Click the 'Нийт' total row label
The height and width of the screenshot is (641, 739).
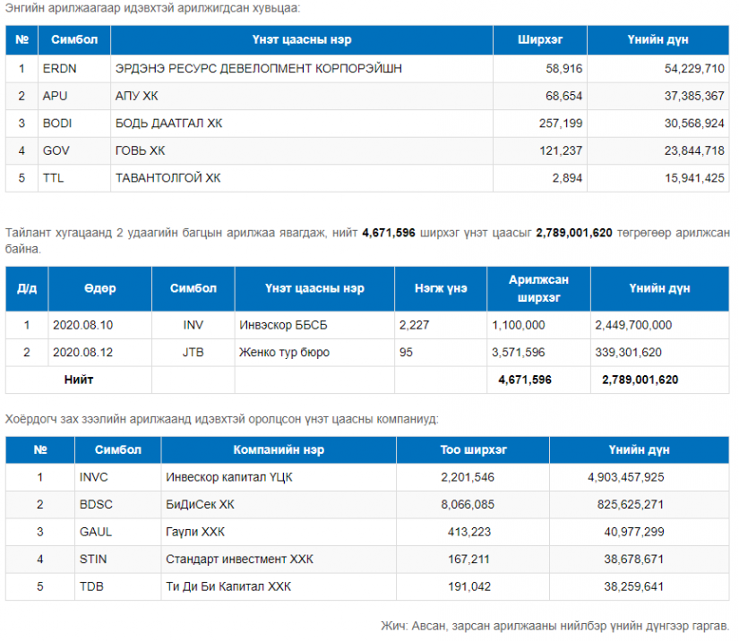(79, 380)
